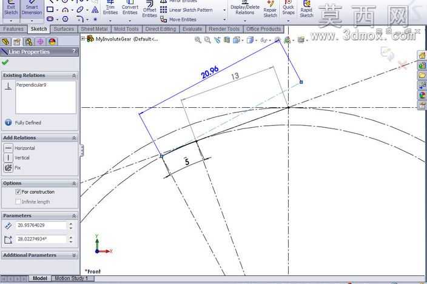
Task: Open the Exit Sketch dropdown arrow
Action: [11, 21]
